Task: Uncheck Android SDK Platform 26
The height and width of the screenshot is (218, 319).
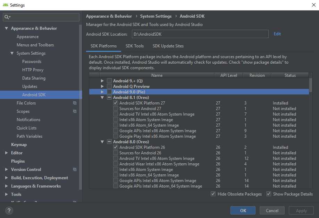Action: [x=116, y=147]
